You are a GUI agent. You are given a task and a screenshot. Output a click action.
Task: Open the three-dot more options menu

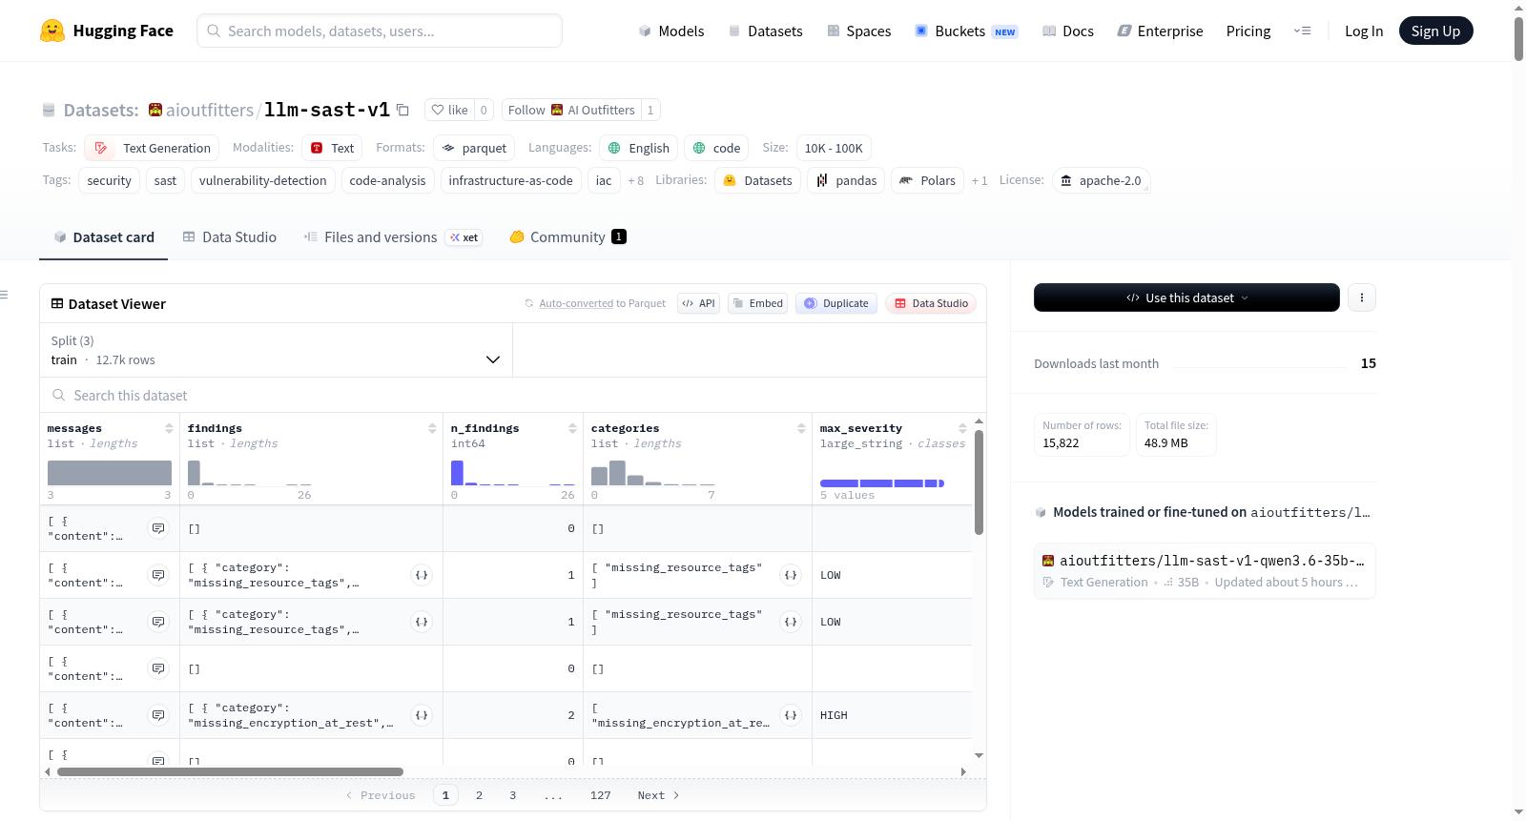point(1361,298)
